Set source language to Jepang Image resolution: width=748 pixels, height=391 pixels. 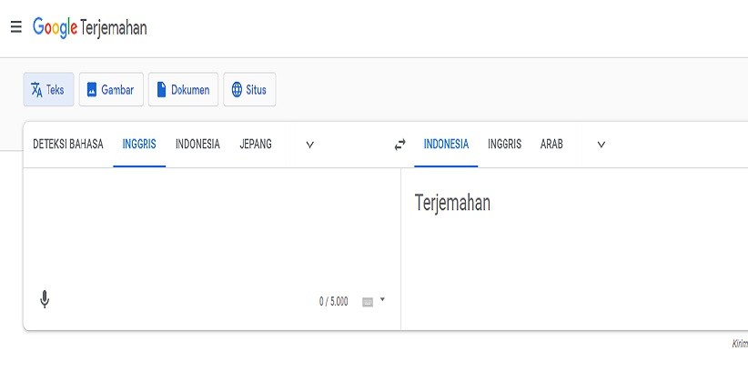(255, 145)
